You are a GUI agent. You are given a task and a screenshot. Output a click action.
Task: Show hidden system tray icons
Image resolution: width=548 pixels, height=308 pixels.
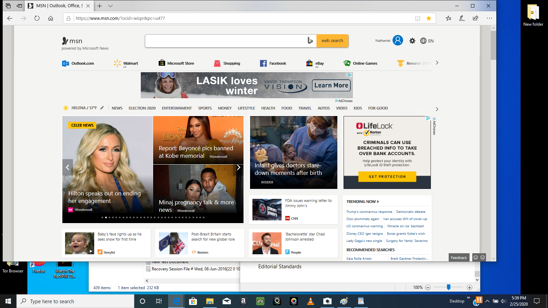click(487, 301)
